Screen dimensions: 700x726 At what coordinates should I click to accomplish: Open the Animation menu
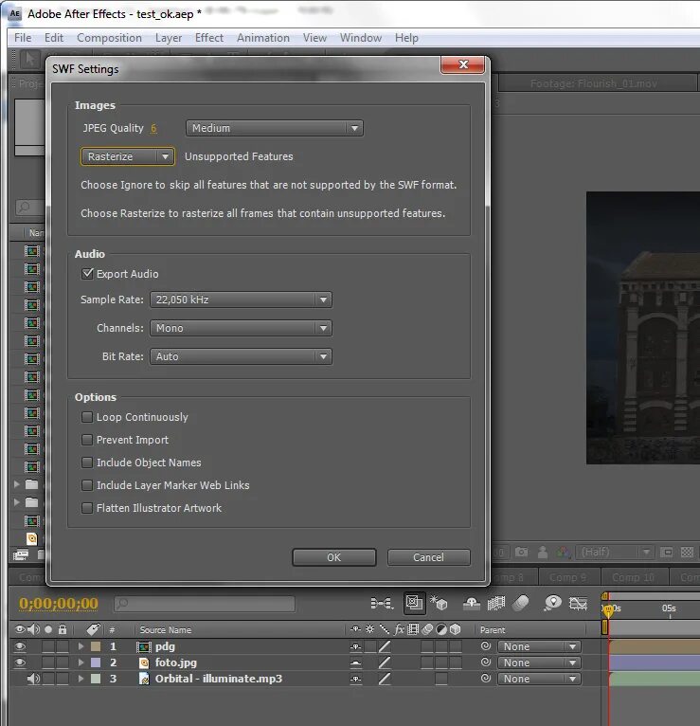(262, 38)
